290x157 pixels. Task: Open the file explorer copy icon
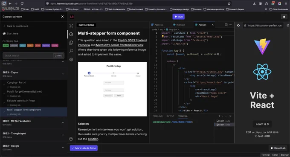pos(71,43)
